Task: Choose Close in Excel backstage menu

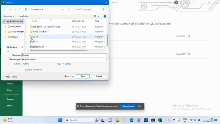Action: 9,90
